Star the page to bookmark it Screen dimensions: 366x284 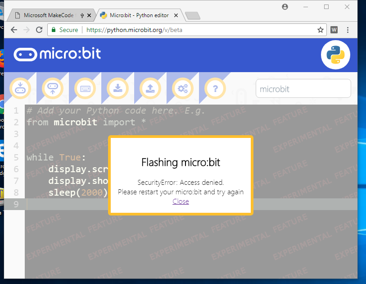tap(320, 30)
